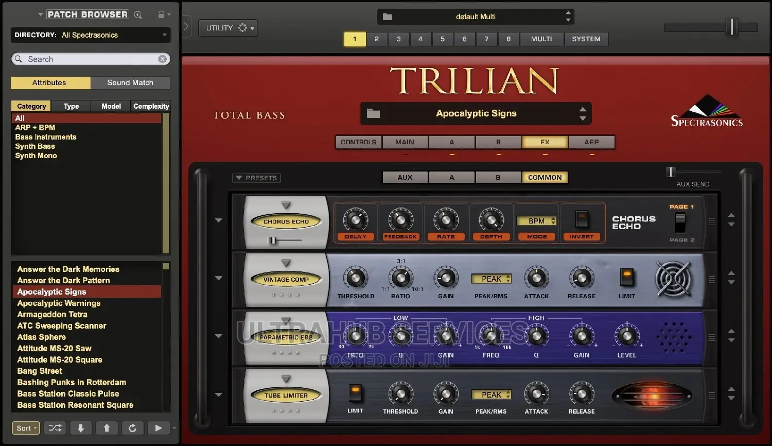
Task: Grab the Parametric EQ rack handle
Action: pos(712,338)
